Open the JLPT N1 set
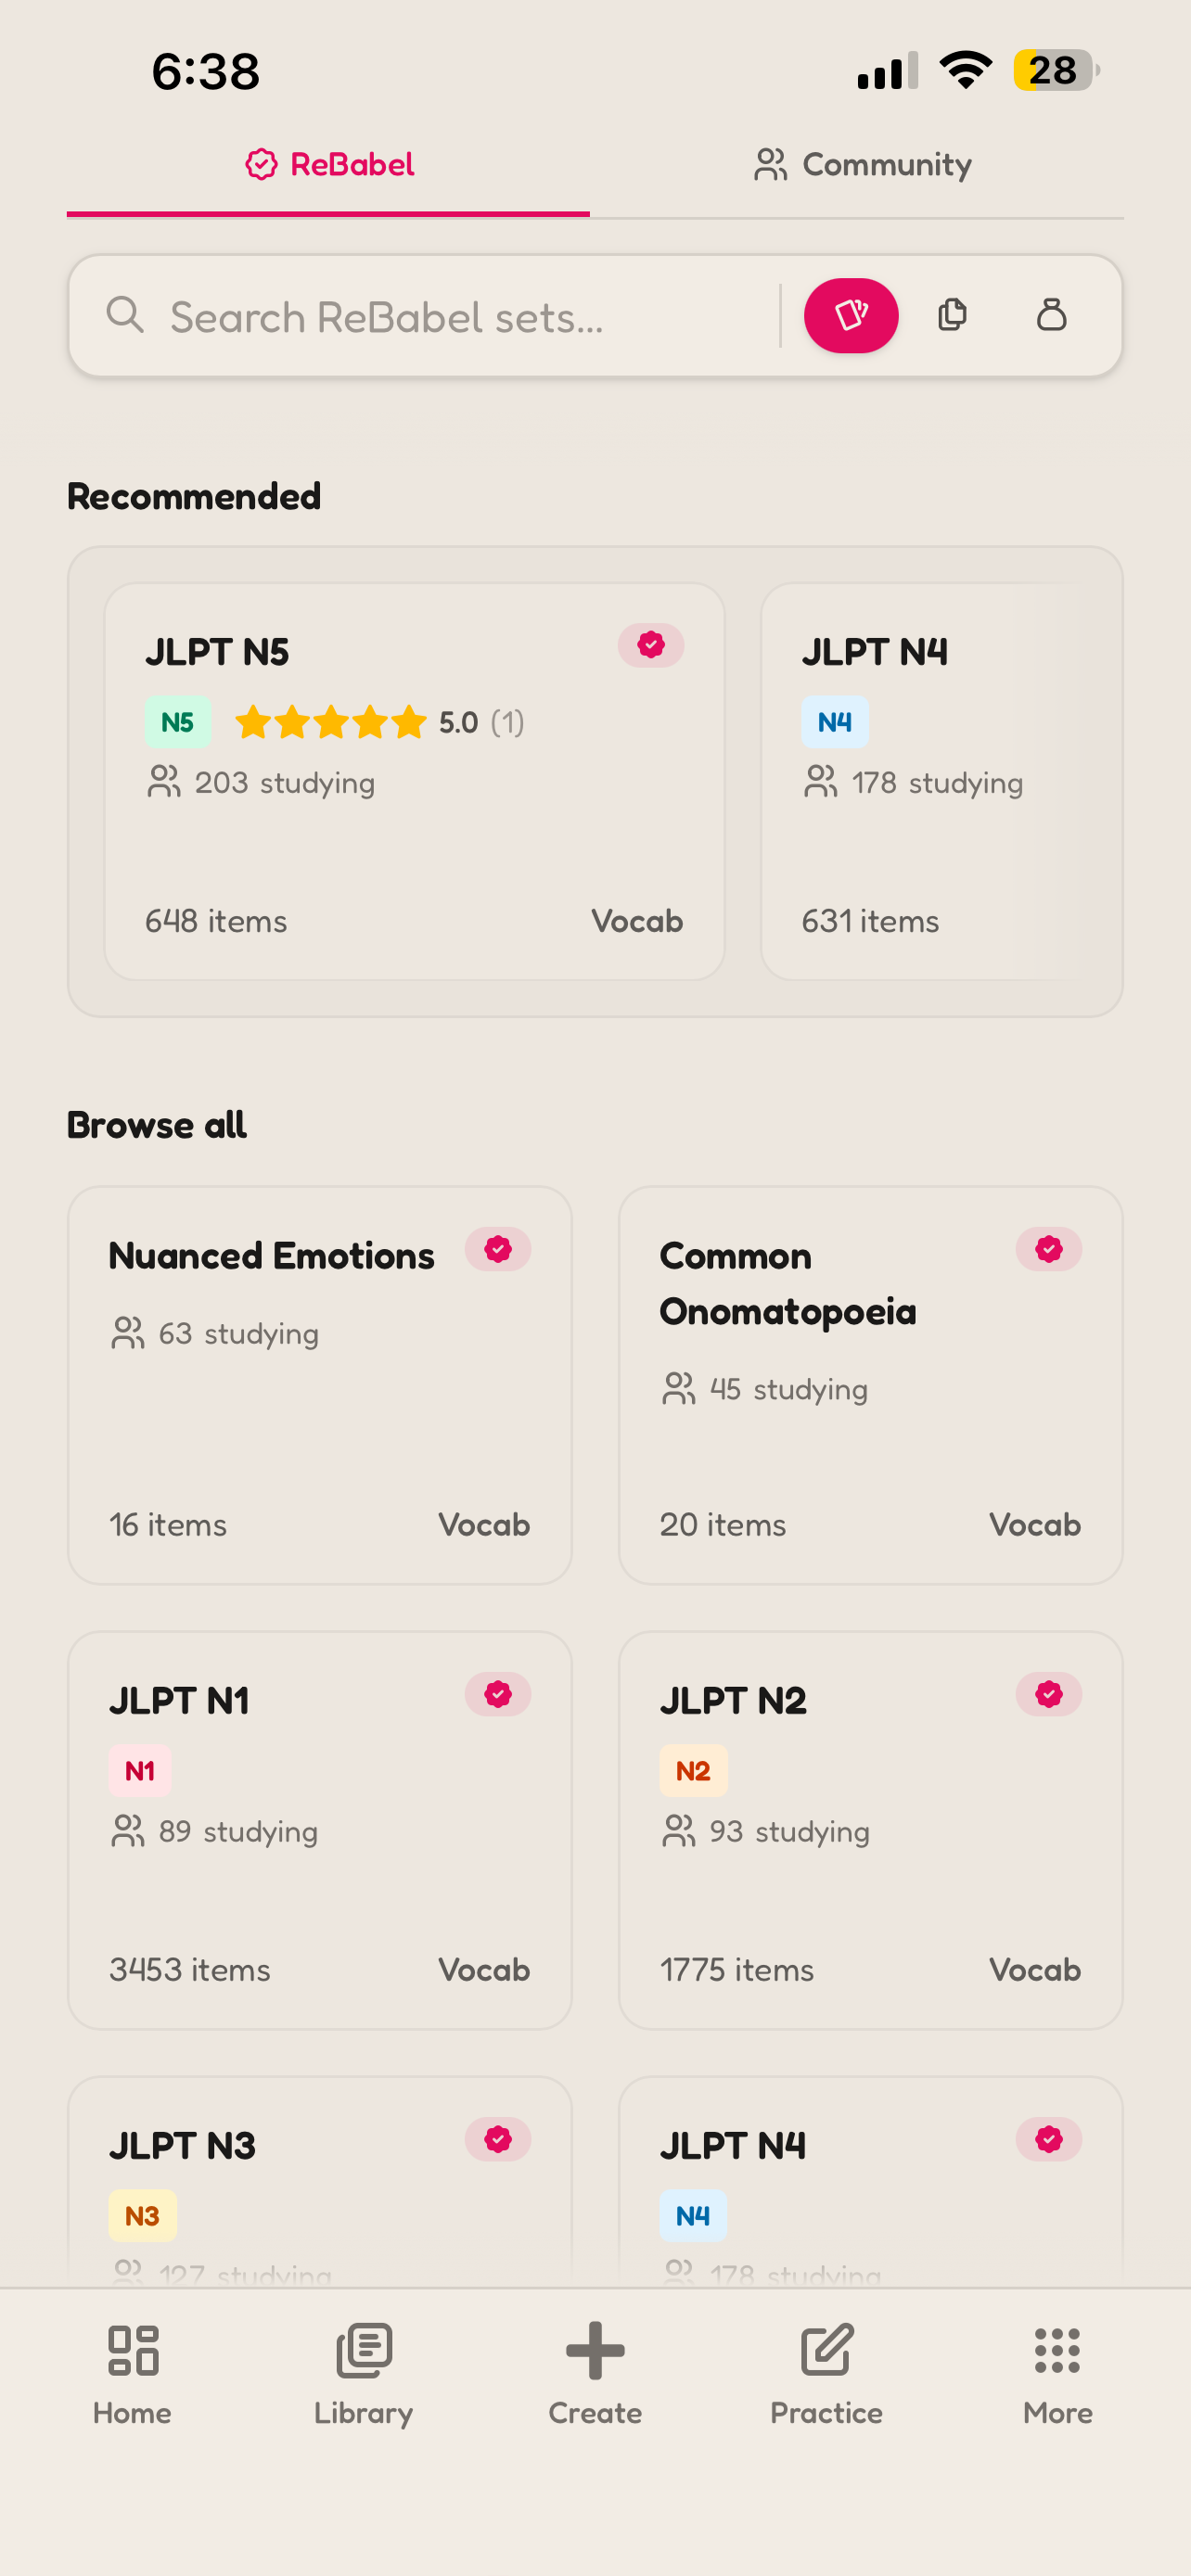 pyautogui.click(x=320, y=1830)
